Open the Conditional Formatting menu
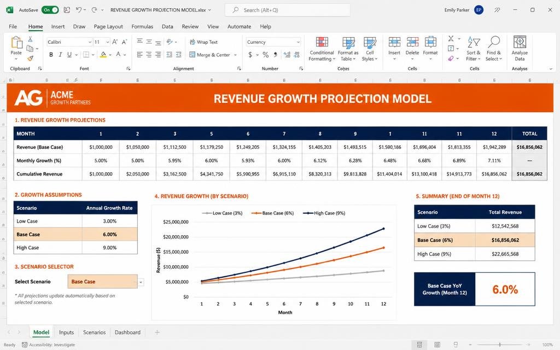Image resolution: width=560 pixels, height=350 pixels. coord(322,49)
